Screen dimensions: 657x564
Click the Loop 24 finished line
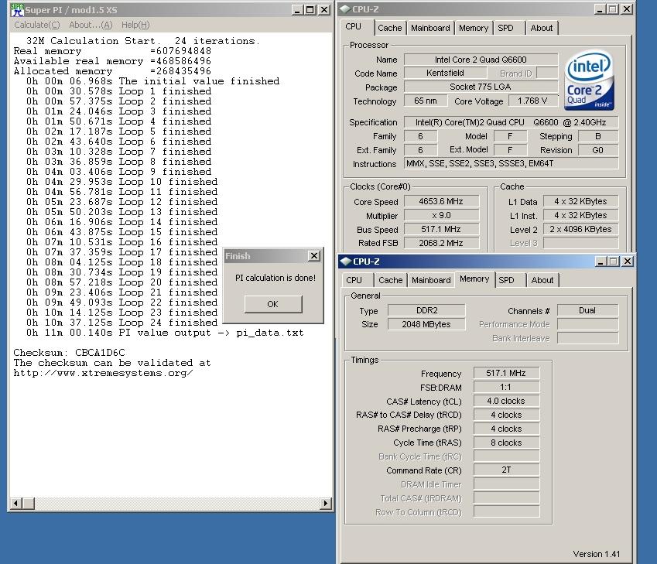122,323
